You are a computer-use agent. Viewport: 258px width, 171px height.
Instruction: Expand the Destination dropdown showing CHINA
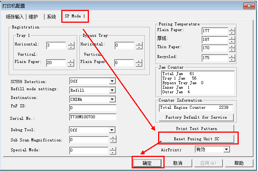(x=112, y=99)
